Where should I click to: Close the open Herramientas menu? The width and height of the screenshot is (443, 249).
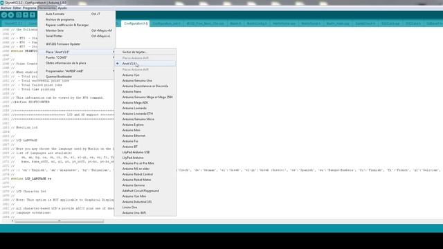coord(47,8)
